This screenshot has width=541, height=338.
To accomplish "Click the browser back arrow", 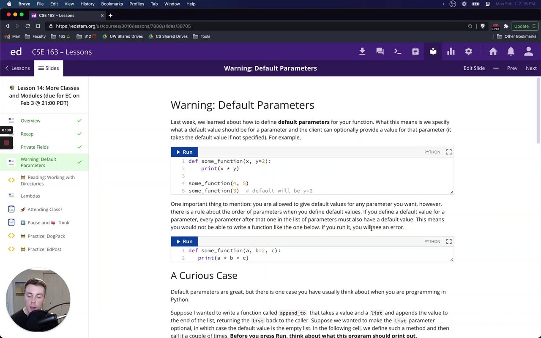I will coord(7,26).
